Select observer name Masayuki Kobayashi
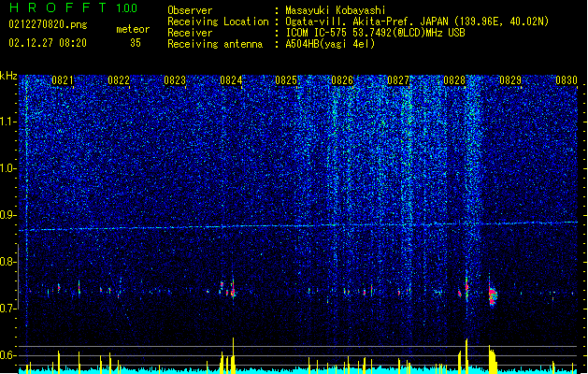This screenshot has width=588, height=374. 336,10
